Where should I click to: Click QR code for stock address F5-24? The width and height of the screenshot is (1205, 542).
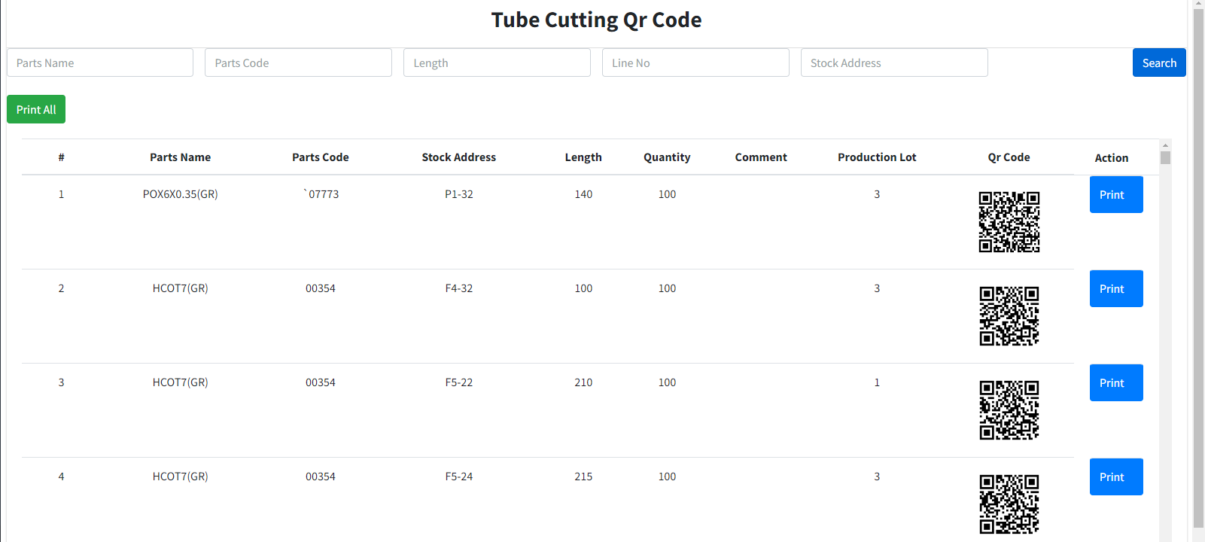1009,504
